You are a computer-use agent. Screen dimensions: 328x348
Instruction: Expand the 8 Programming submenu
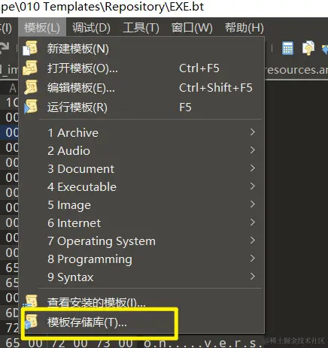[x=141, y=259]
